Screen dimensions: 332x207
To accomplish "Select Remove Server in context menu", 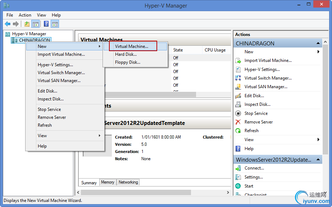I will (65, 117).
